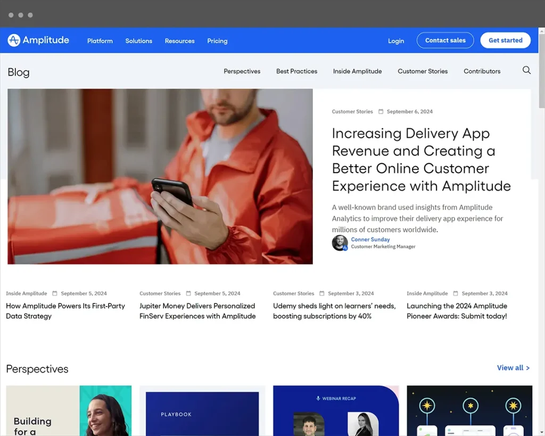
Task: Click the page vertical scrollbar
Action: point(541,75)
